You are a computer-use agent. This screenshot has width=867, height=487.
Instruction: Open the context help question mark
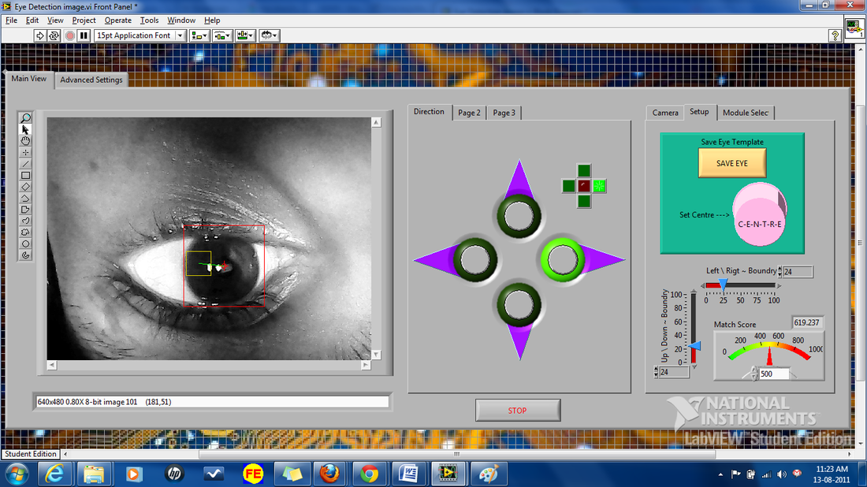tap(835, 35)
